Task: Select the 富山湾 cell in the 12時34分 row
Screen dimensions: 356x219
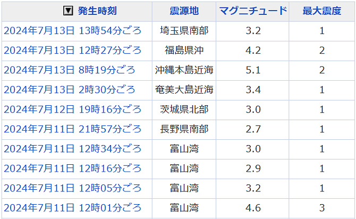Action: pyautogui.click(x=184, y=149)
